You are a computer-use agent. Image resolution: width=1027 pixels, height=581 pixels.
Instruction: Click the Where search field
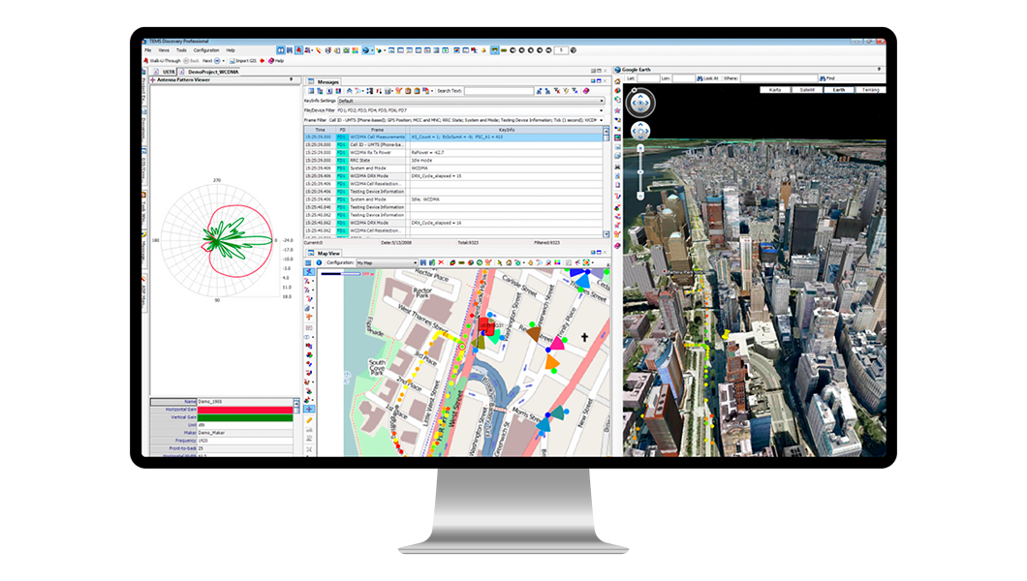(x=779, y=78)
